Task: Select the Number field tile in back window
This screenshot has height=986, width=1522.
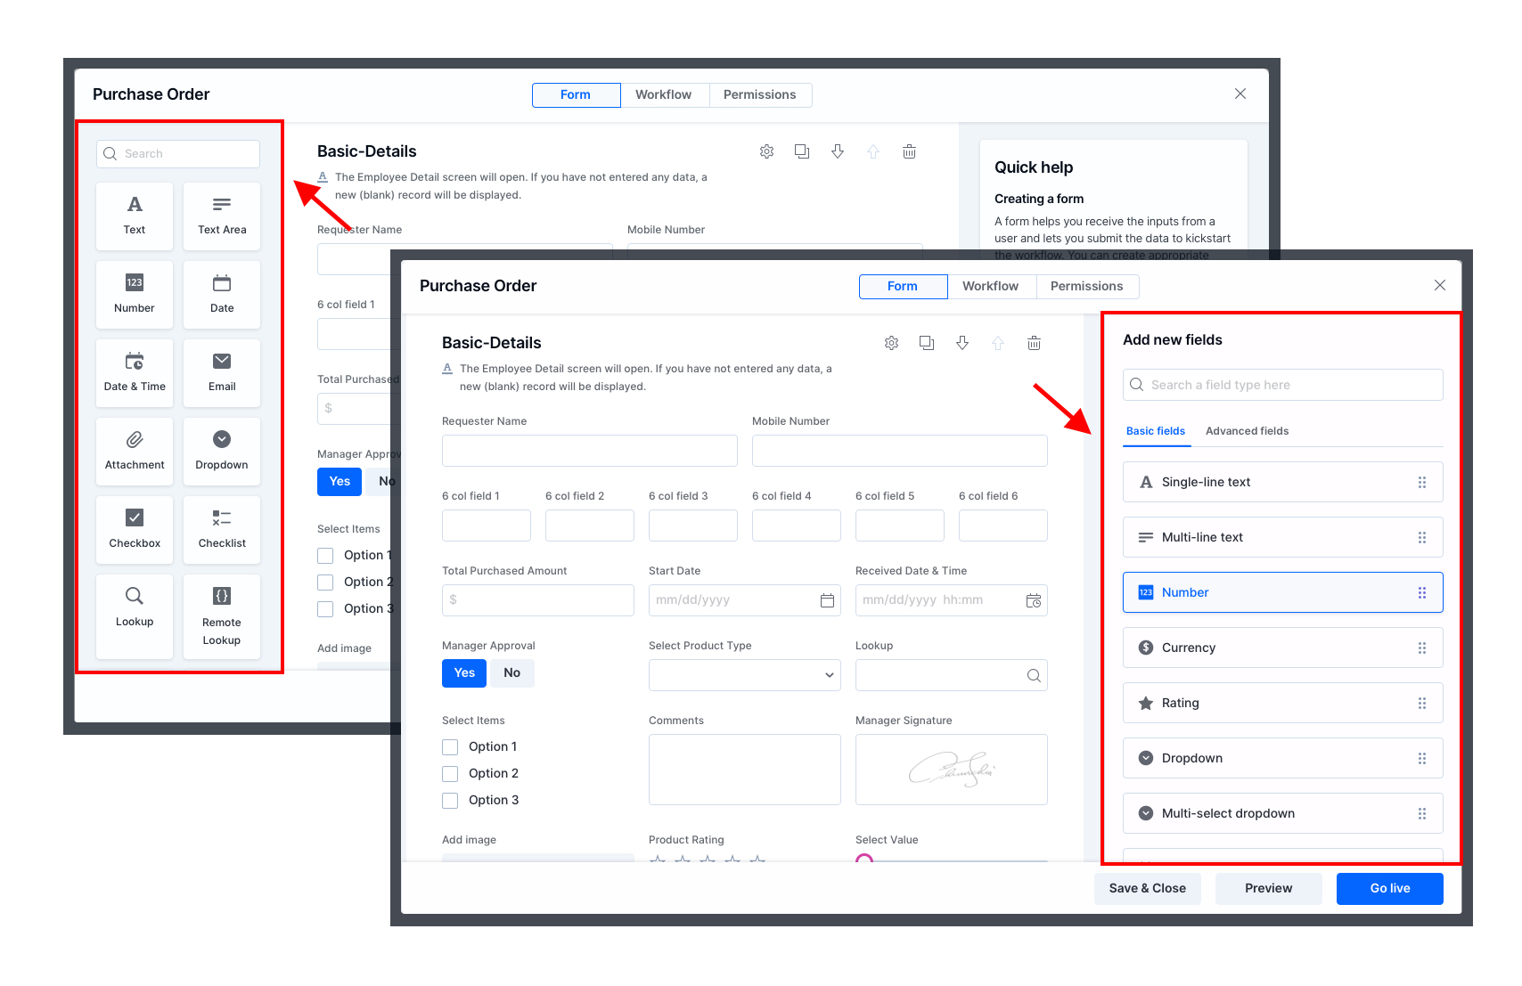Action: click(x=135, y=295)
